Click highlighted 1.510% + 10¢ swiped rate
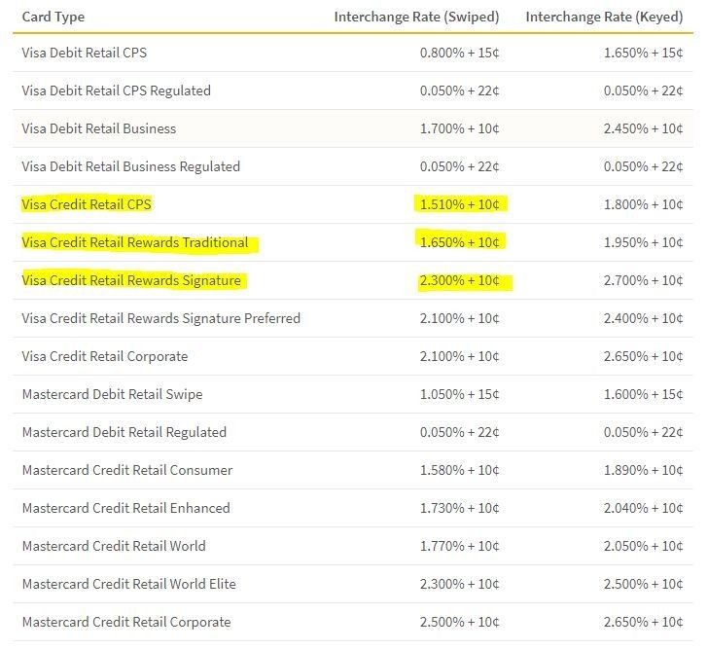Image resolution: width=708 pixels, height=650 pixels. click(460, 204)
